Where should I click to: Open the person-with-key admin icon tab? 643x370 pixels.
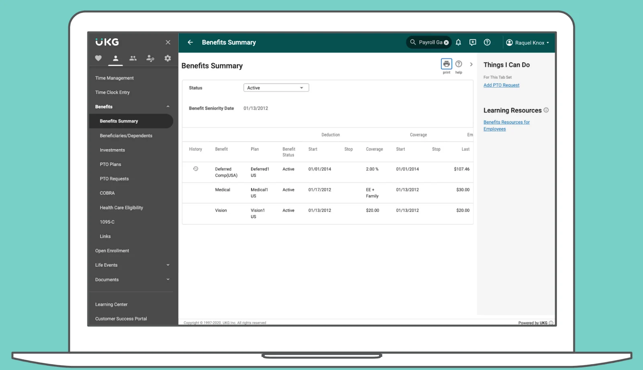pos(150,58)
